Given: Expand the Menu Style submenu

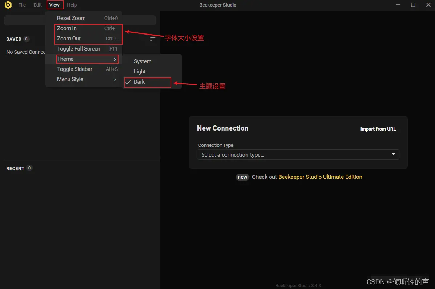Looking at the screenshot, I should tap(84, 79).
